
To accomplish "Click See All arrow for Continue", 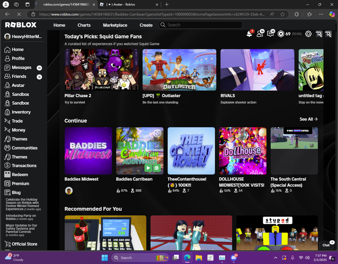I will pyautogui.click(x=308, y=119).
